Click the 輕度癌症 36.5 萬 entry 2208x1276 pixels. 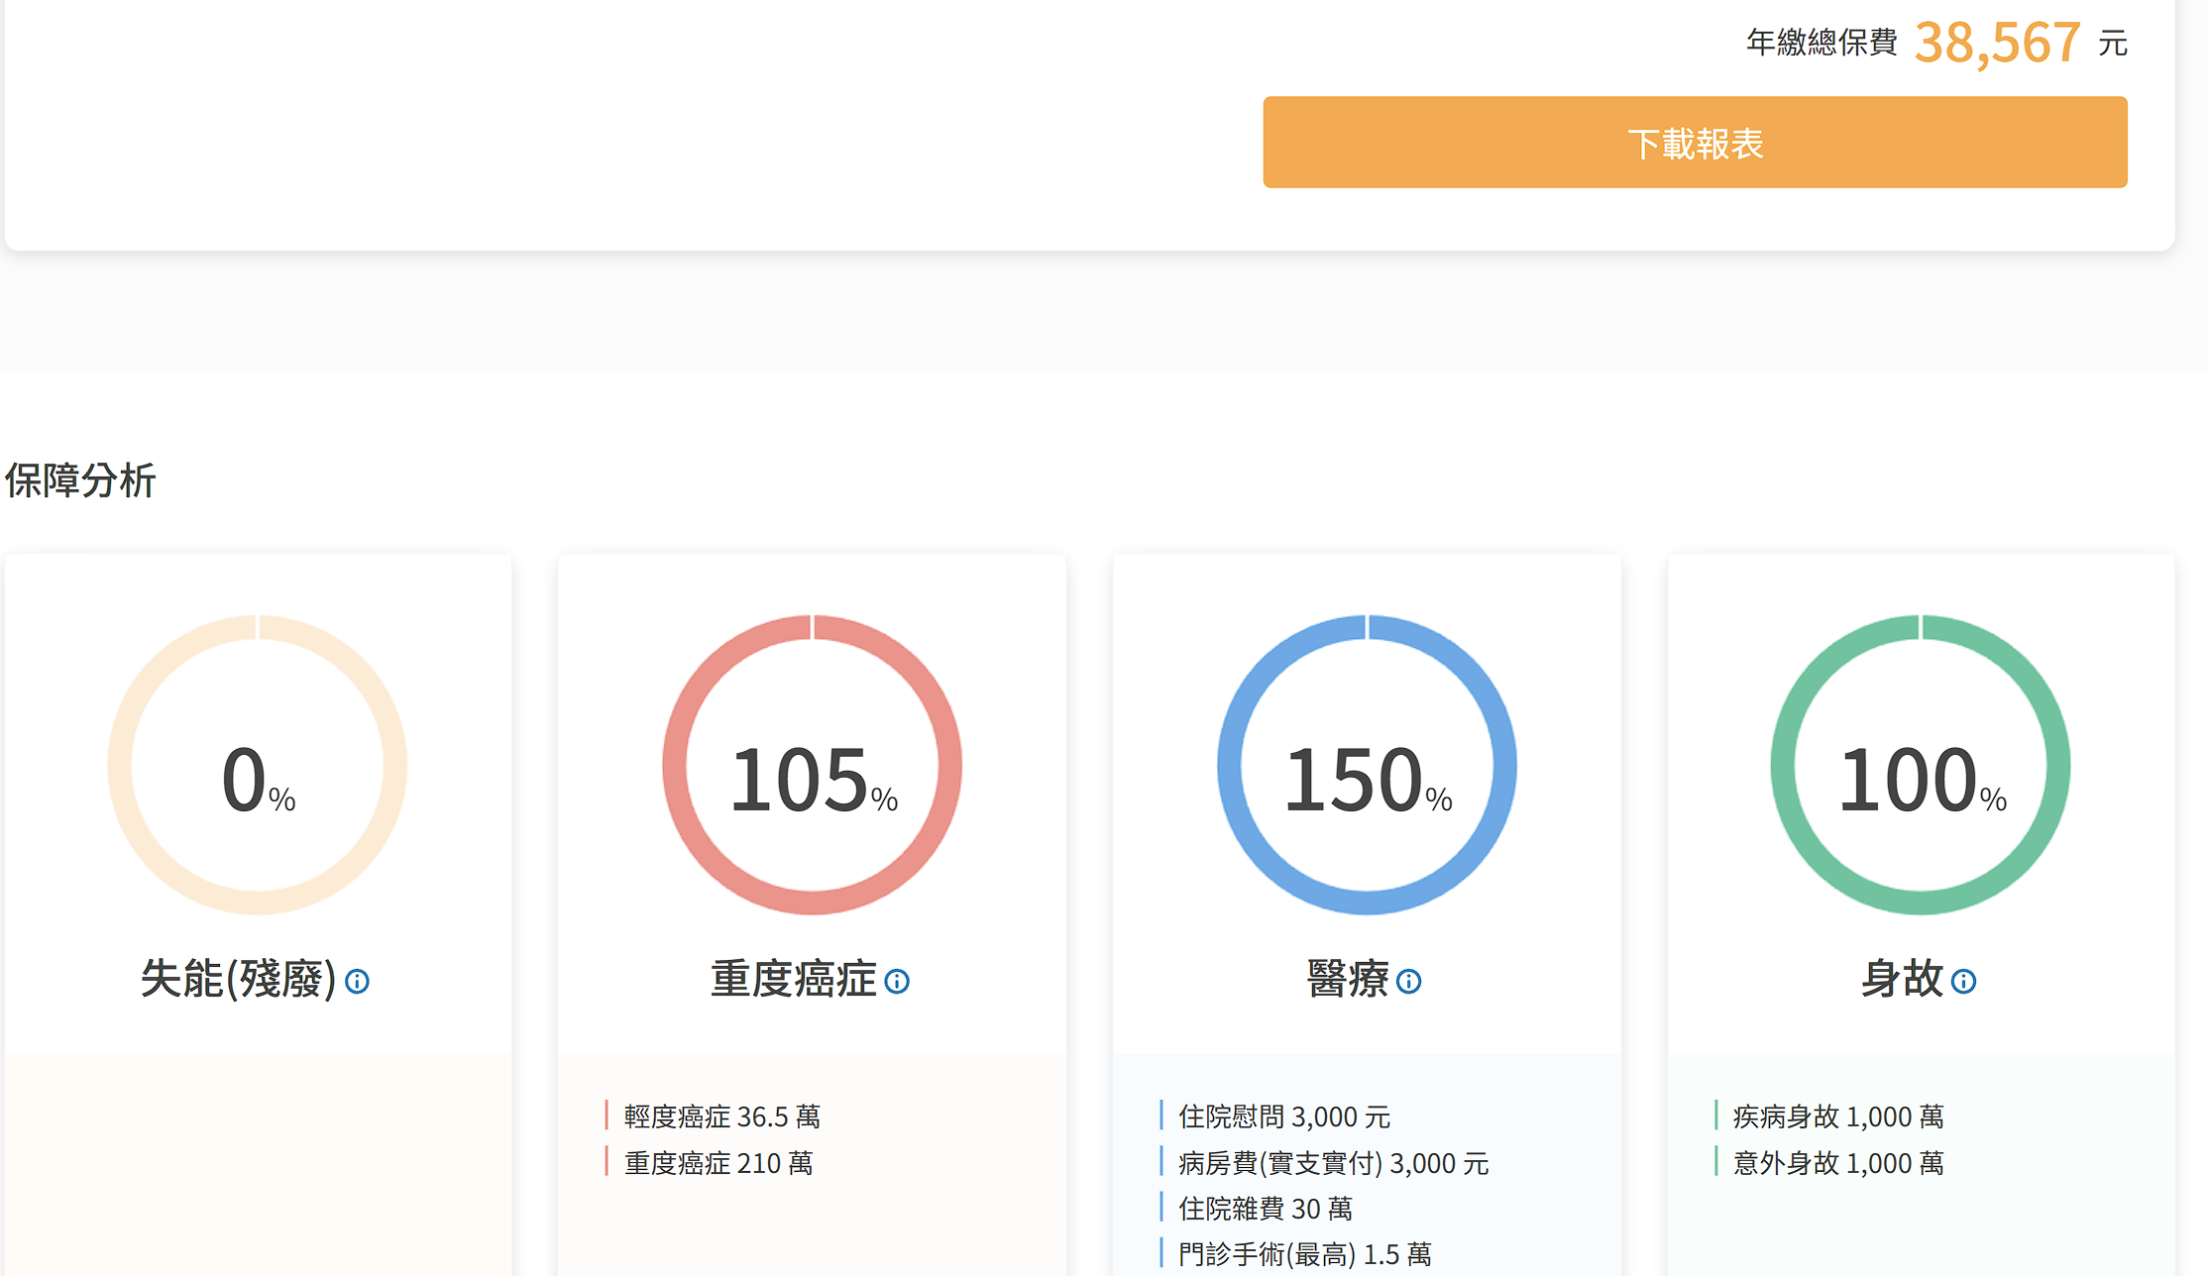pos(721,1116)
